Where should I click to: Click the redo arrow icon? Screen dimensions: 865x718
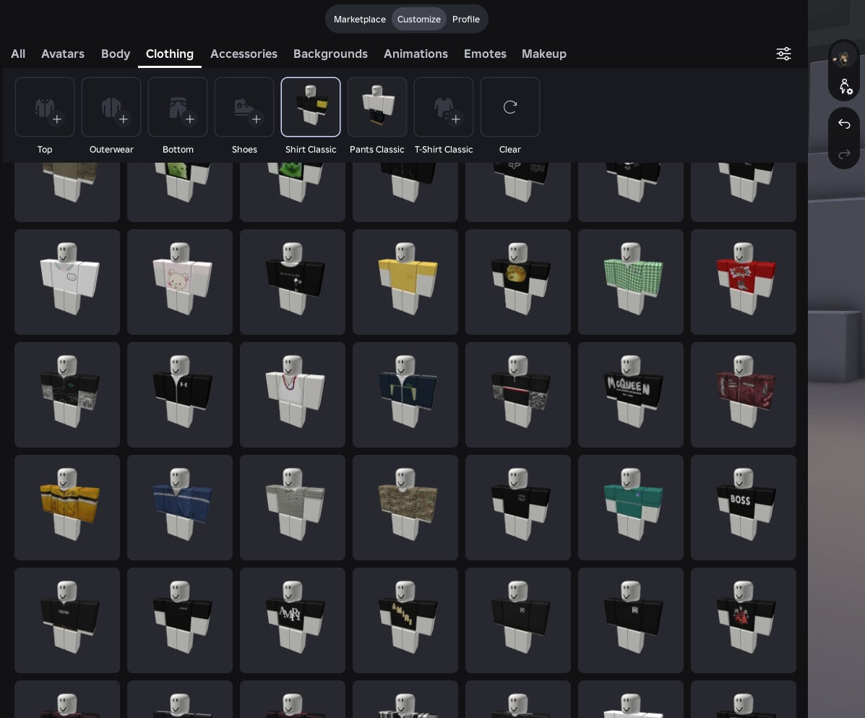pos(844,154)
